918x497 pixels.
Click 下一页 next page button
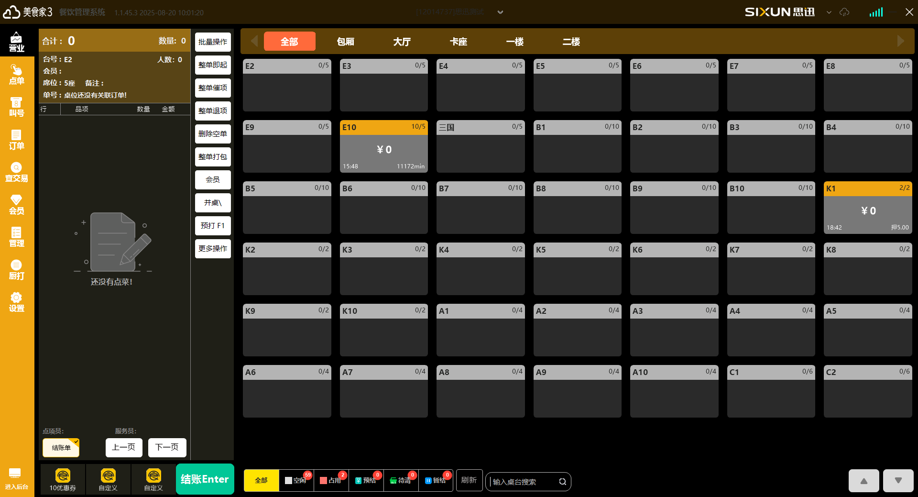click(167, 448)
